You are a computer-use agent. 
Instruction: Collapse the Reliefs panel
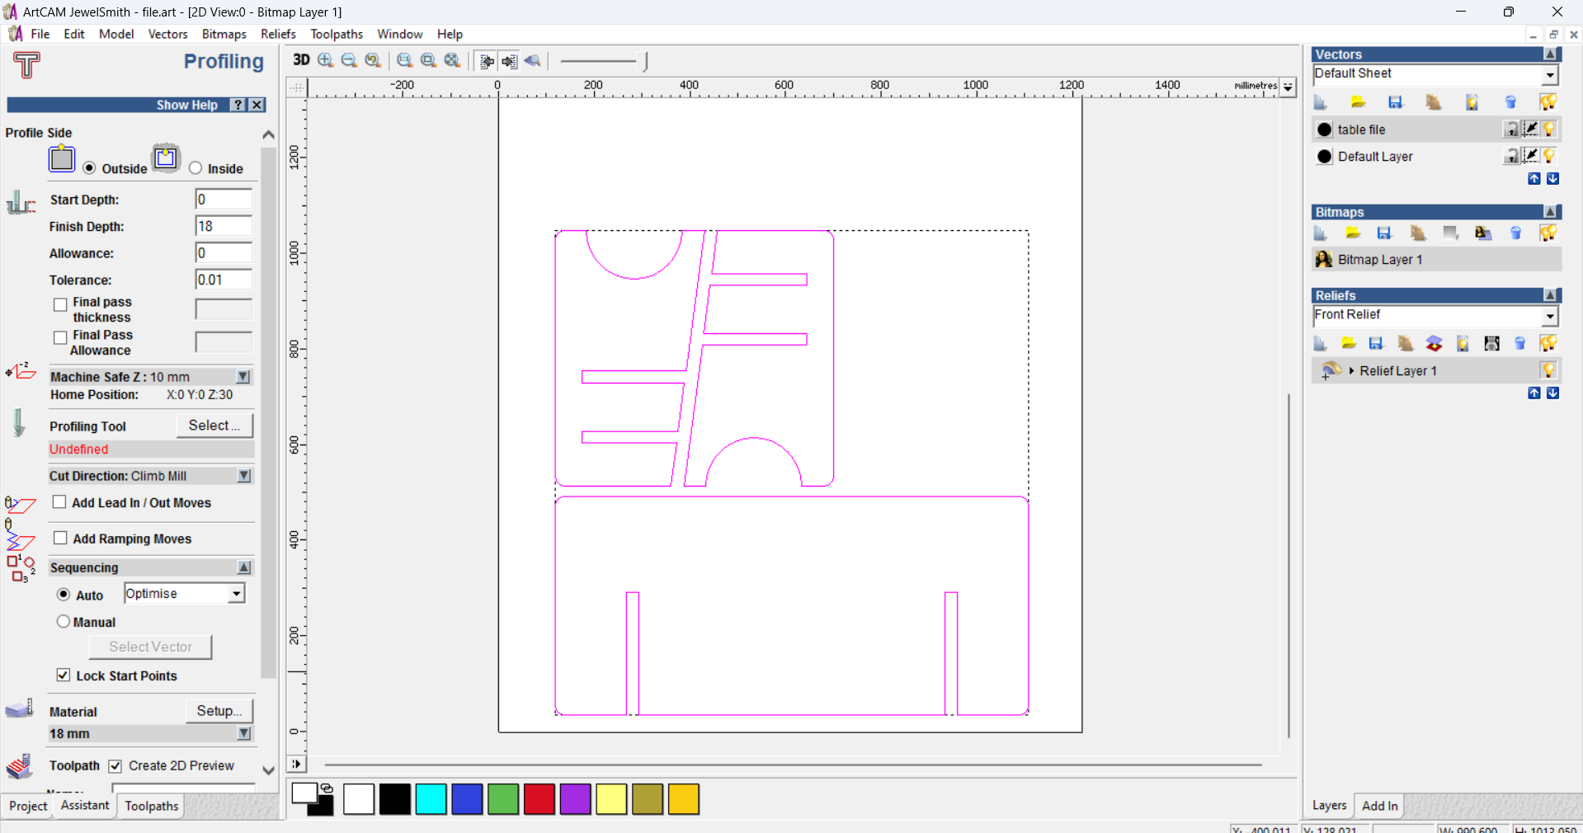pyautogui.click(x=1551, y=295)
